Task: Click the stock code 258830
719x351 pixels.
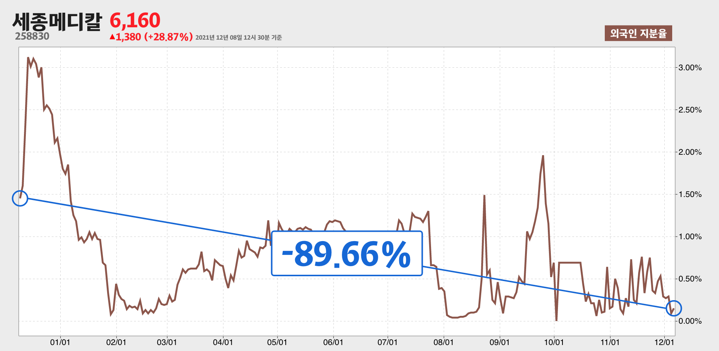Action: click(x=32, y=36)
